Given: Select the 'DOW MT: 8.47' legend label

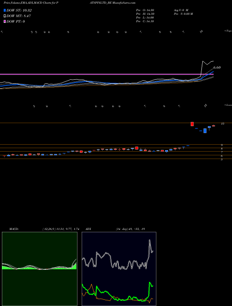Looking at the screenshot, I should point(19,16).
